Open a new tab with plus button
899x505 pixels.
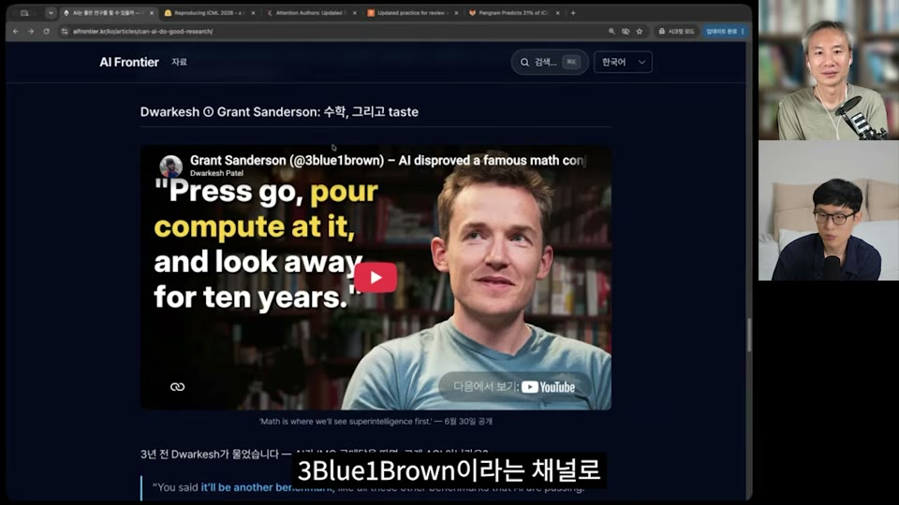pos(573,12)
